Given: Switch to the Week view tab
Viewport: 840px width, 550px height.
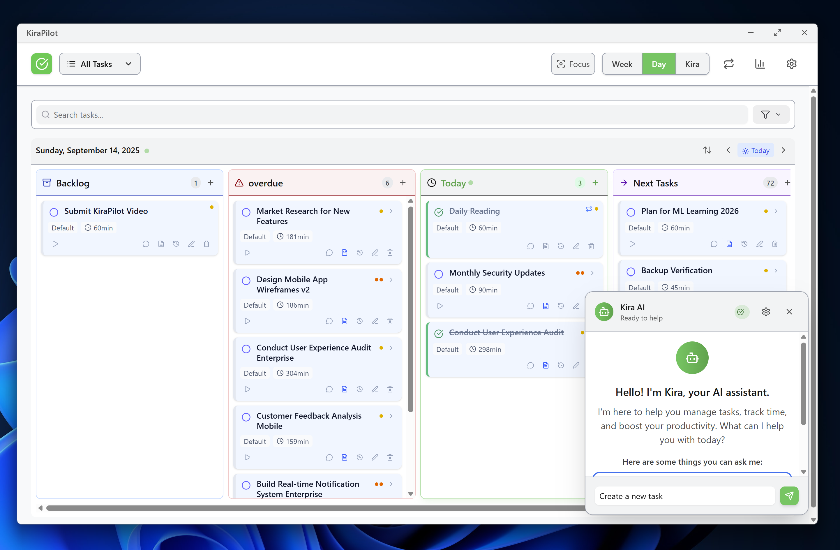Looking at the screenshot, I should tap(622, 64).
